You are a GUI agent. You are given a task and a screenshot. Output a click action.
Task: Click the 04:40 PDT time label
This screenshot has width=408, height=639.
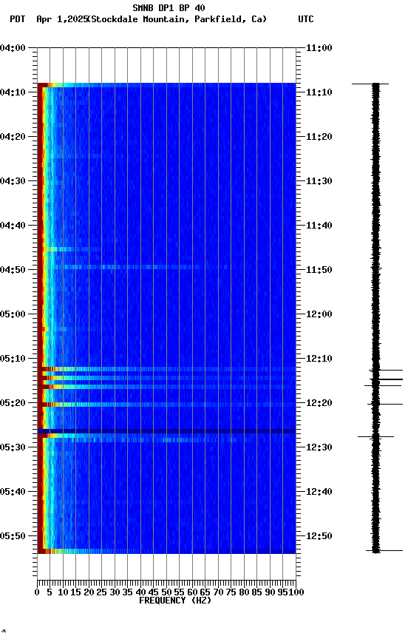pyautogui.click(x=13, y=226)
